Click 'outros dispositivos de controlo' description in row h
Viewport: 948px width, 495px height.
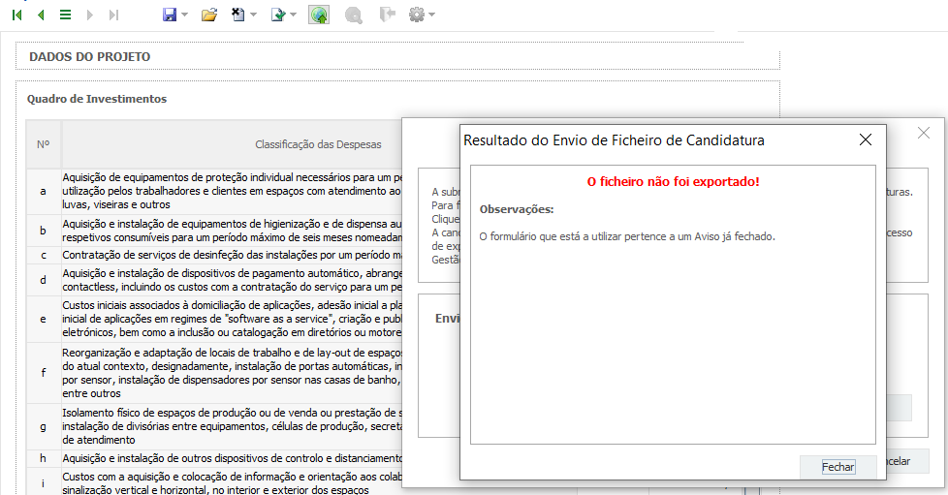[232, 458]
